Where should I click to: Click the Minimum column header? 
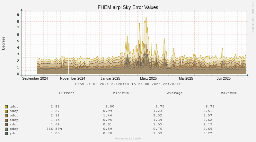pyautogui.click(x=121, y=93)
